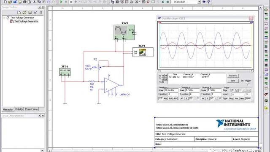This screenshot has width=270, height=152.
Task: Click the New design icon in toolbar
Action: (5, 2)
